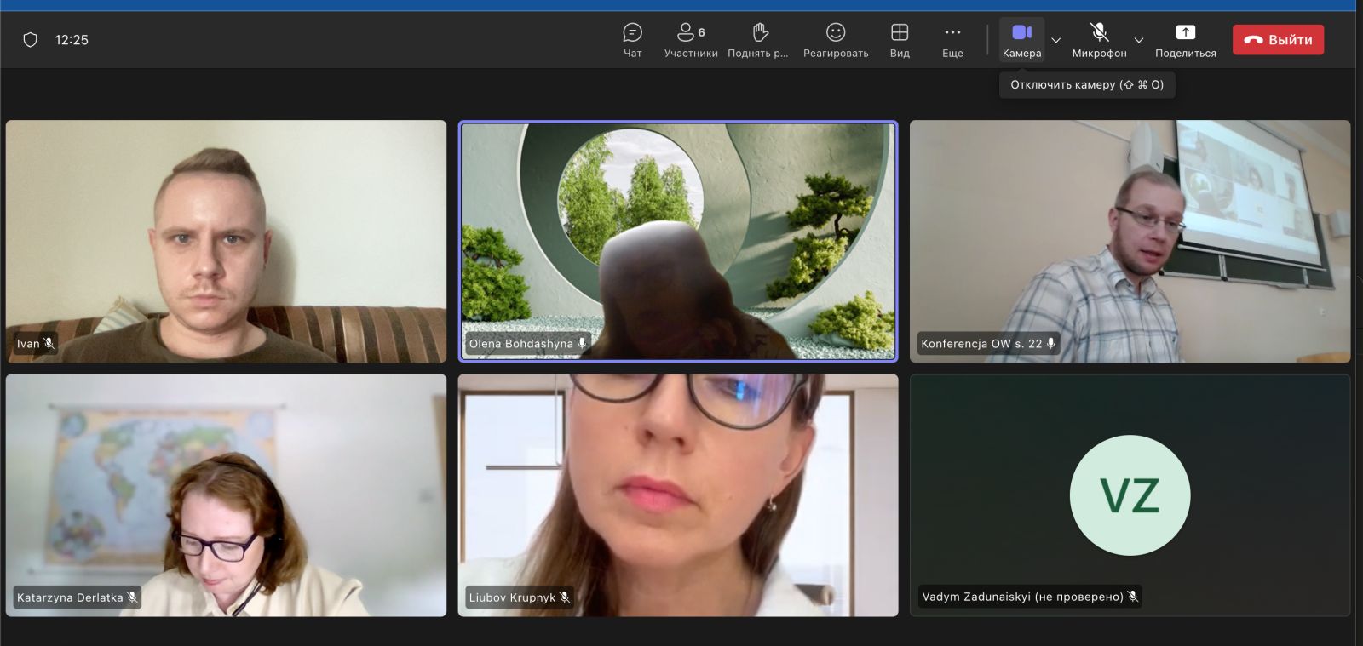Leave the meeting with Выйти button
1363x646 pixels.
(1278, 40)
